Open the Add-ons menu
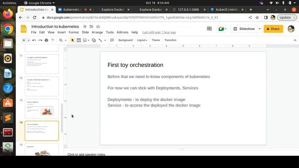This screenshot has height=168, width=299. [x=122, y=32]
